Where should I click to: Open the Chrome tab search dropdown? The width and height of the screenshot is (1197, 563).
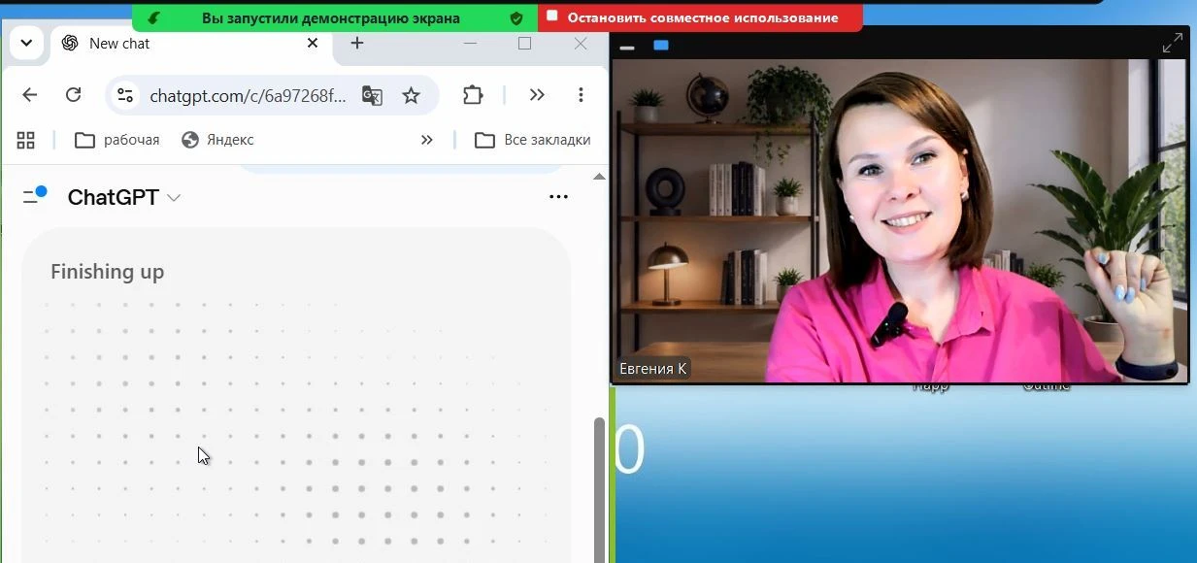26,44
